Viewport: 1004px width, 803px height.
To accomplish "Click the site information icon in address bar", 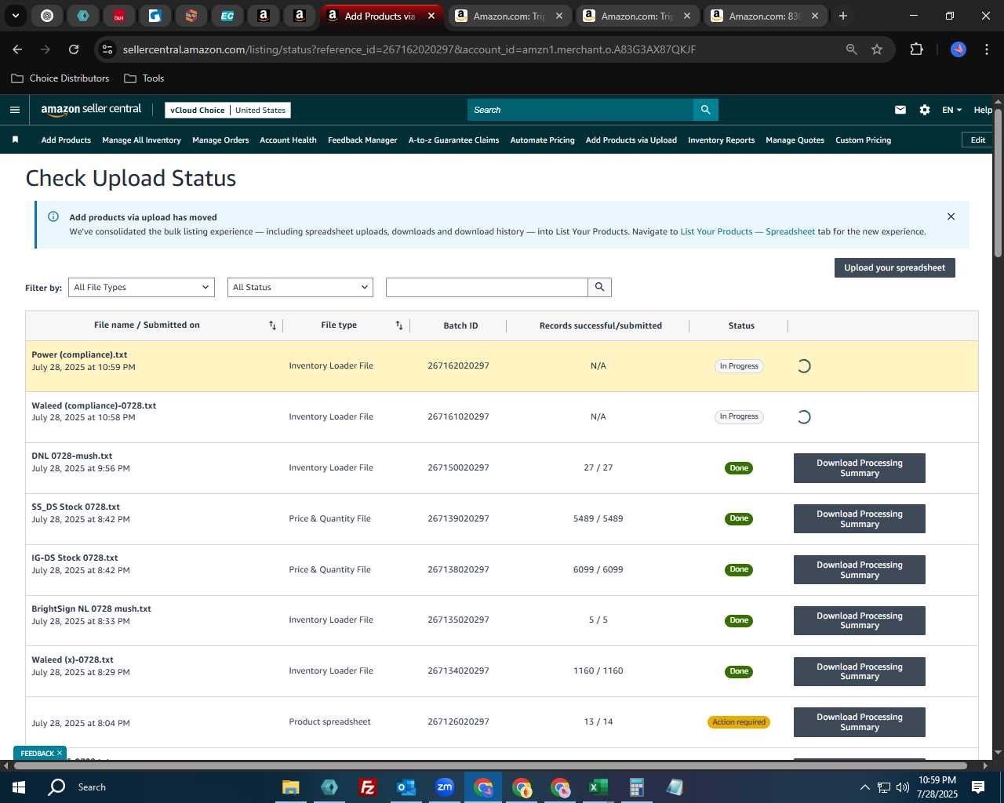I will point(107,49).
